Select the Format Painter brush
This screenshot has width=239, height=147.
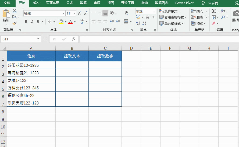click(x=15, y=23)
